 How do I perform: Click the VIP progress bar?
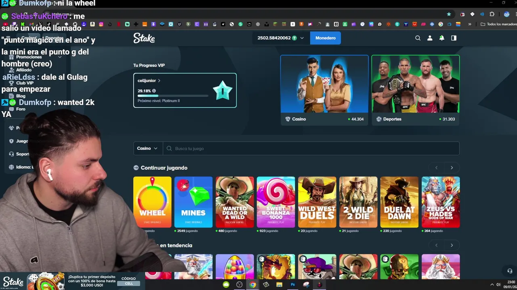(173, 96)
